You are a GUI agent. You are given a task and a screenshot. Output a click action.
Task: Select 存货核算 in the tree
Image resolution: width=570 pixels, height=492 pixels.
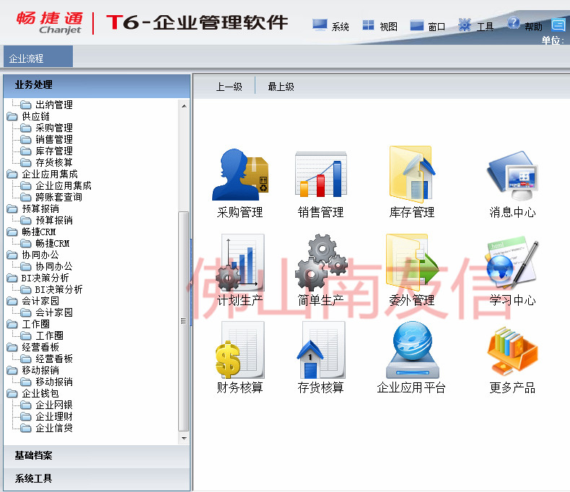tap(54, 162)
